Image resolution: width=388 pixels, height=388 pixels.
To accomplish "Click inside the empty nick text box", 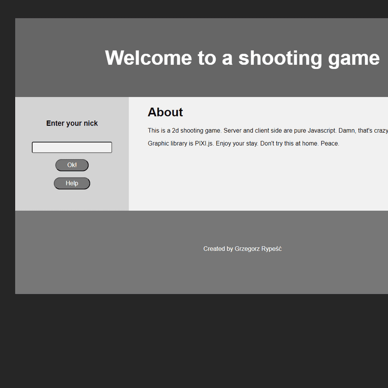I will (72, 147).
